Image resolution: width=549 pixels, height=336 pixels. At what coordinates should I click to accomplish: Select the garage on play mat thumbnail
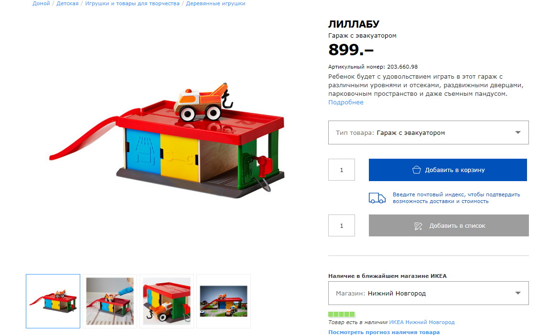pos(224,301)
